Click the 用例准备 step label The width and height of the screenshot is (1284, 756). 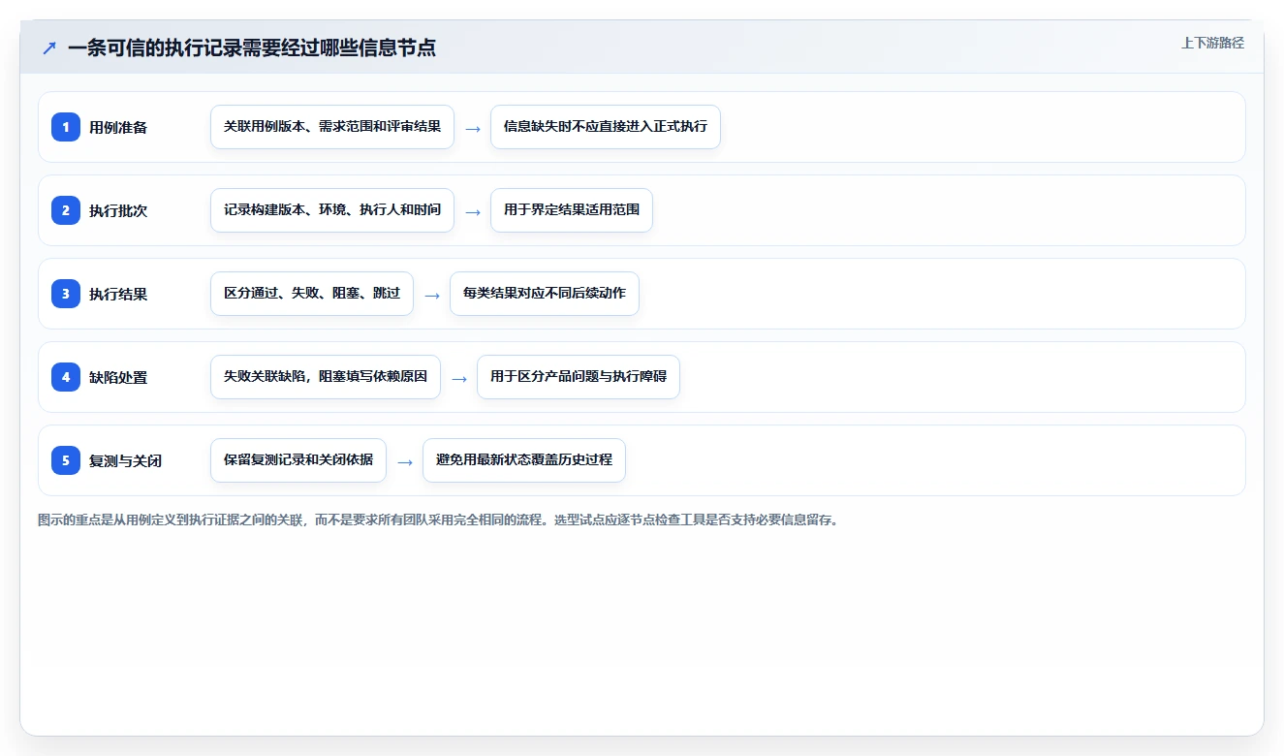tap(118, 127)
